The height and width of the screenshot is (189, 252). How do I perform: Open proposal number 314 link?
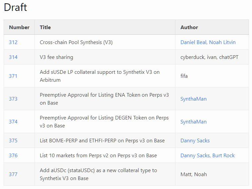tap(13, 57)
